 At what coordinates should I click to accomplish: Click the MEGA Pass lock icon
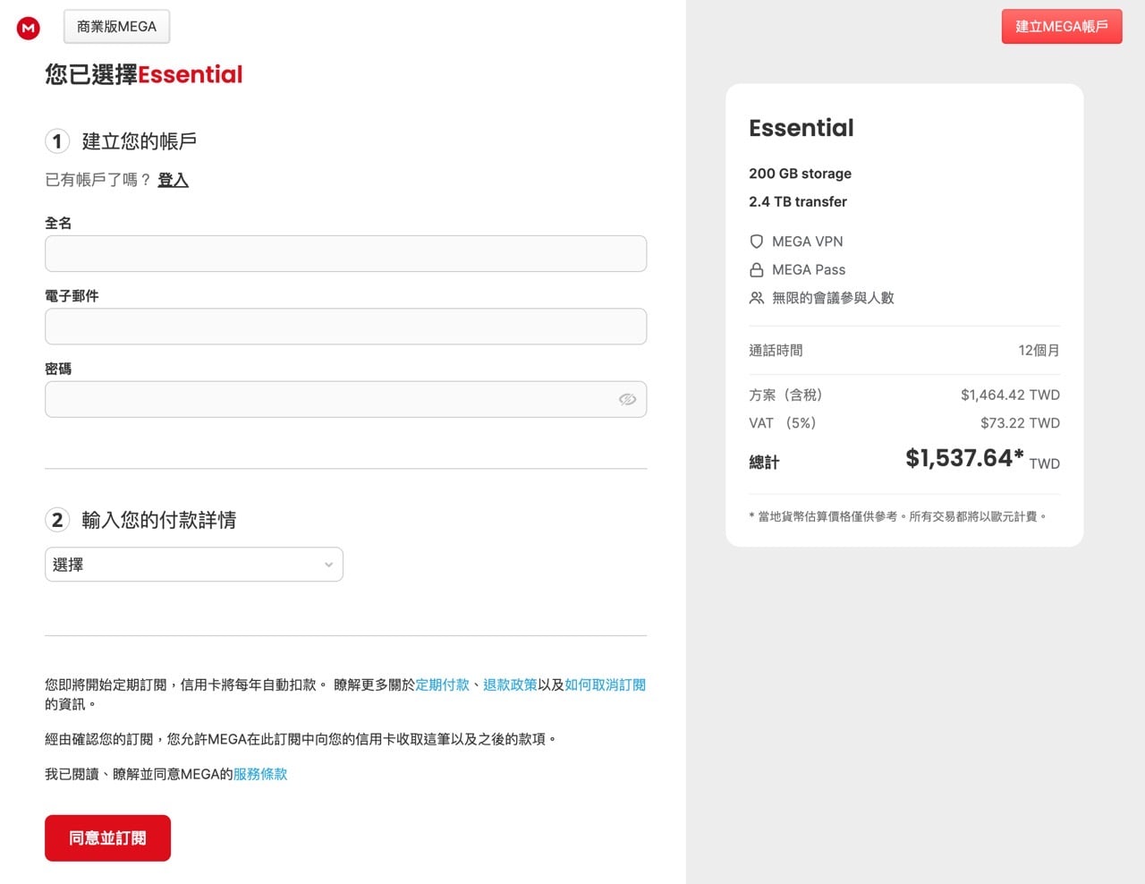tap(757, 269)
